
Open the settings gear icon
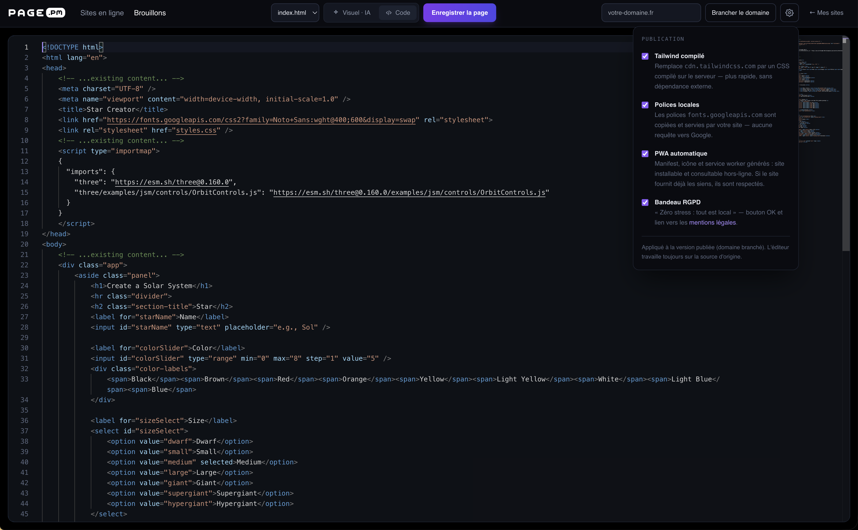(x=789, y=13)
